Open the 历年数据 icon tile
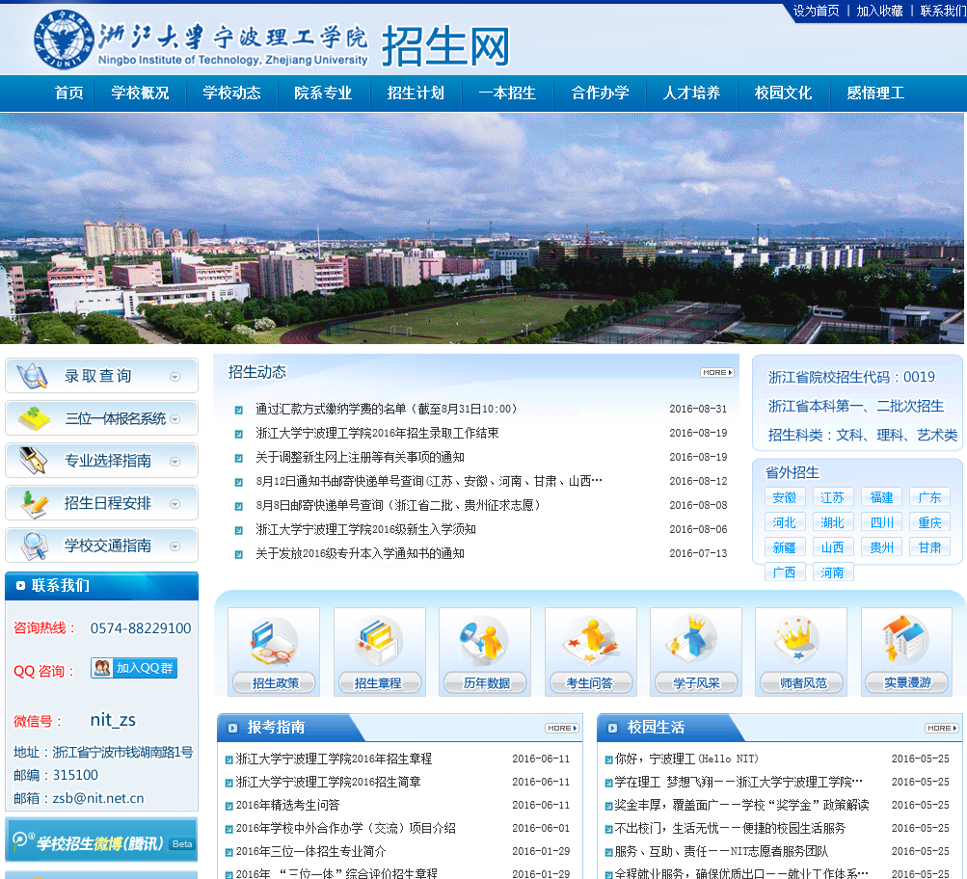 click(485, 653)
